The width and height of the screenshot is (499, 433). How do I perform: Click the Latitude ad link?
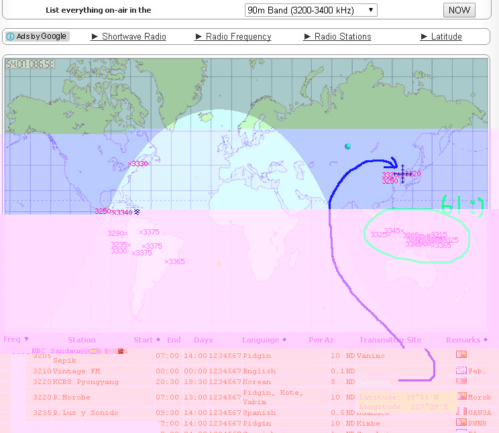[446, 37]
